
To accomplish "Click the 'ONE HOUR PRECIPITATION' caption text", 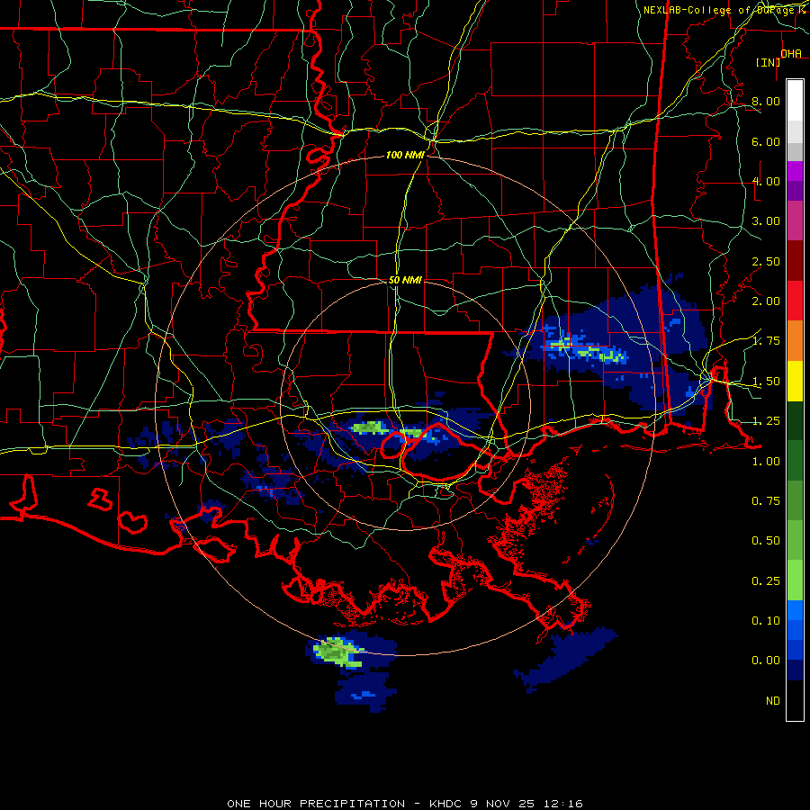I will click(x=316, y=804).
